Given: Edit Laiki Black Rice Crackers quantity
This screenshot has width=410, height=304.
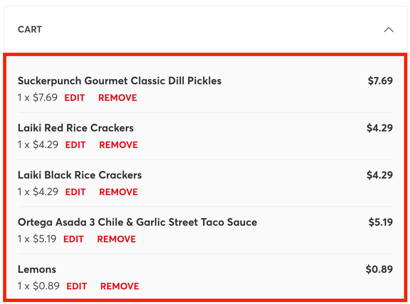Looking at the screenshot, I should click(76, 192).
